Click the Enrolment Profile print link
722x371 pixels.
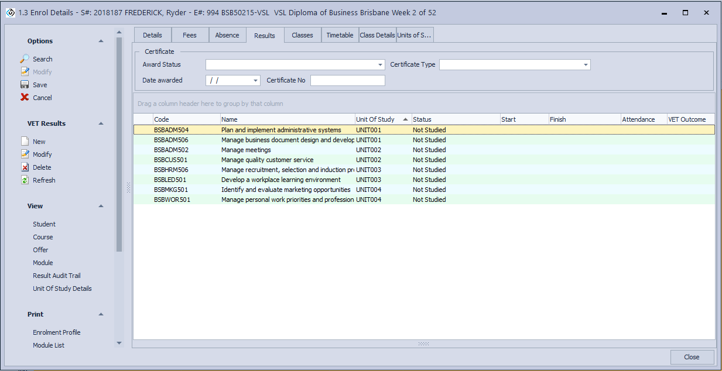click(x=57, y=332)
